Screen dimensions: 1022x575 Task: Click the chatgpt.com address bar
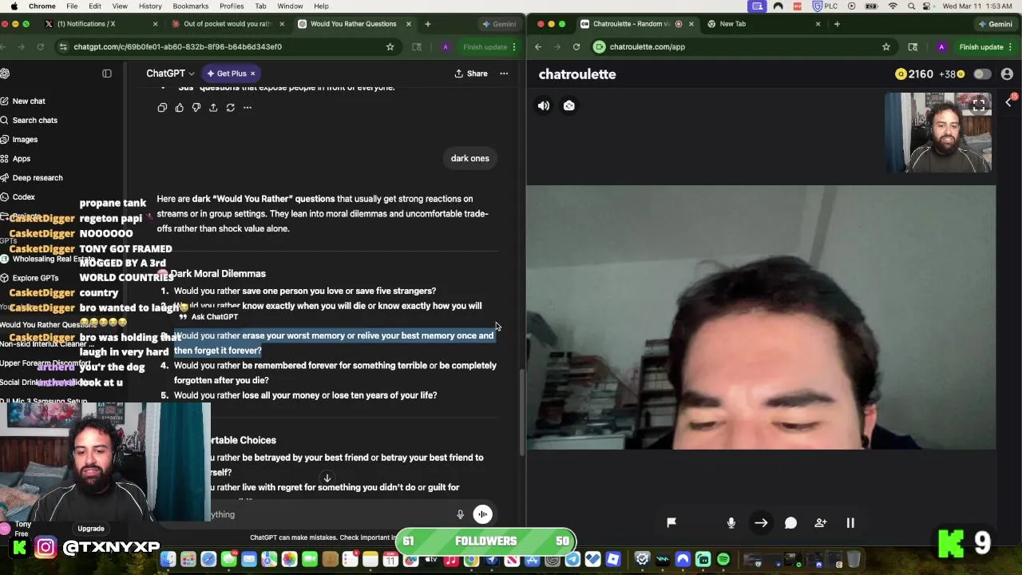click(228, 47)
